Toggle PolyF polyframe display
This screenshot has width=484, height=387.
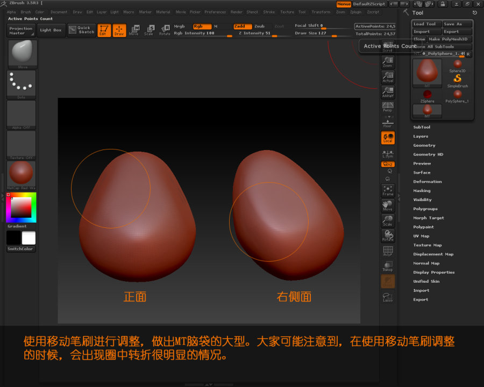[x=388, y=251]
